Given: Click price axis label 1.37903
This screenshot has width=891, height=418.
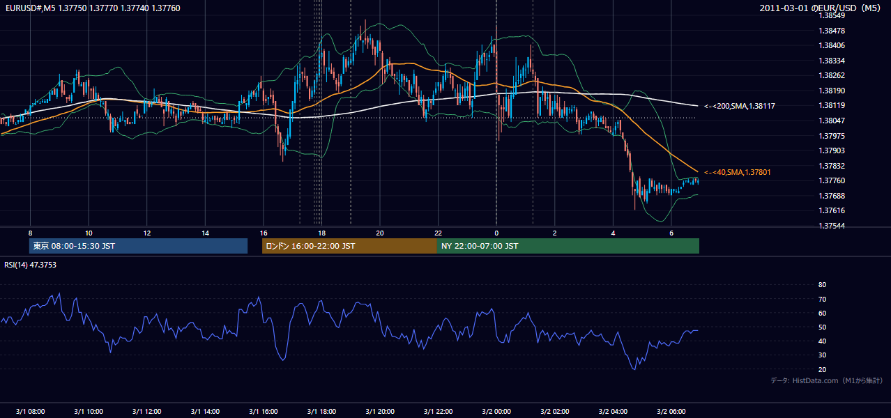Looking at the screenshot, I should click(832, 150).
